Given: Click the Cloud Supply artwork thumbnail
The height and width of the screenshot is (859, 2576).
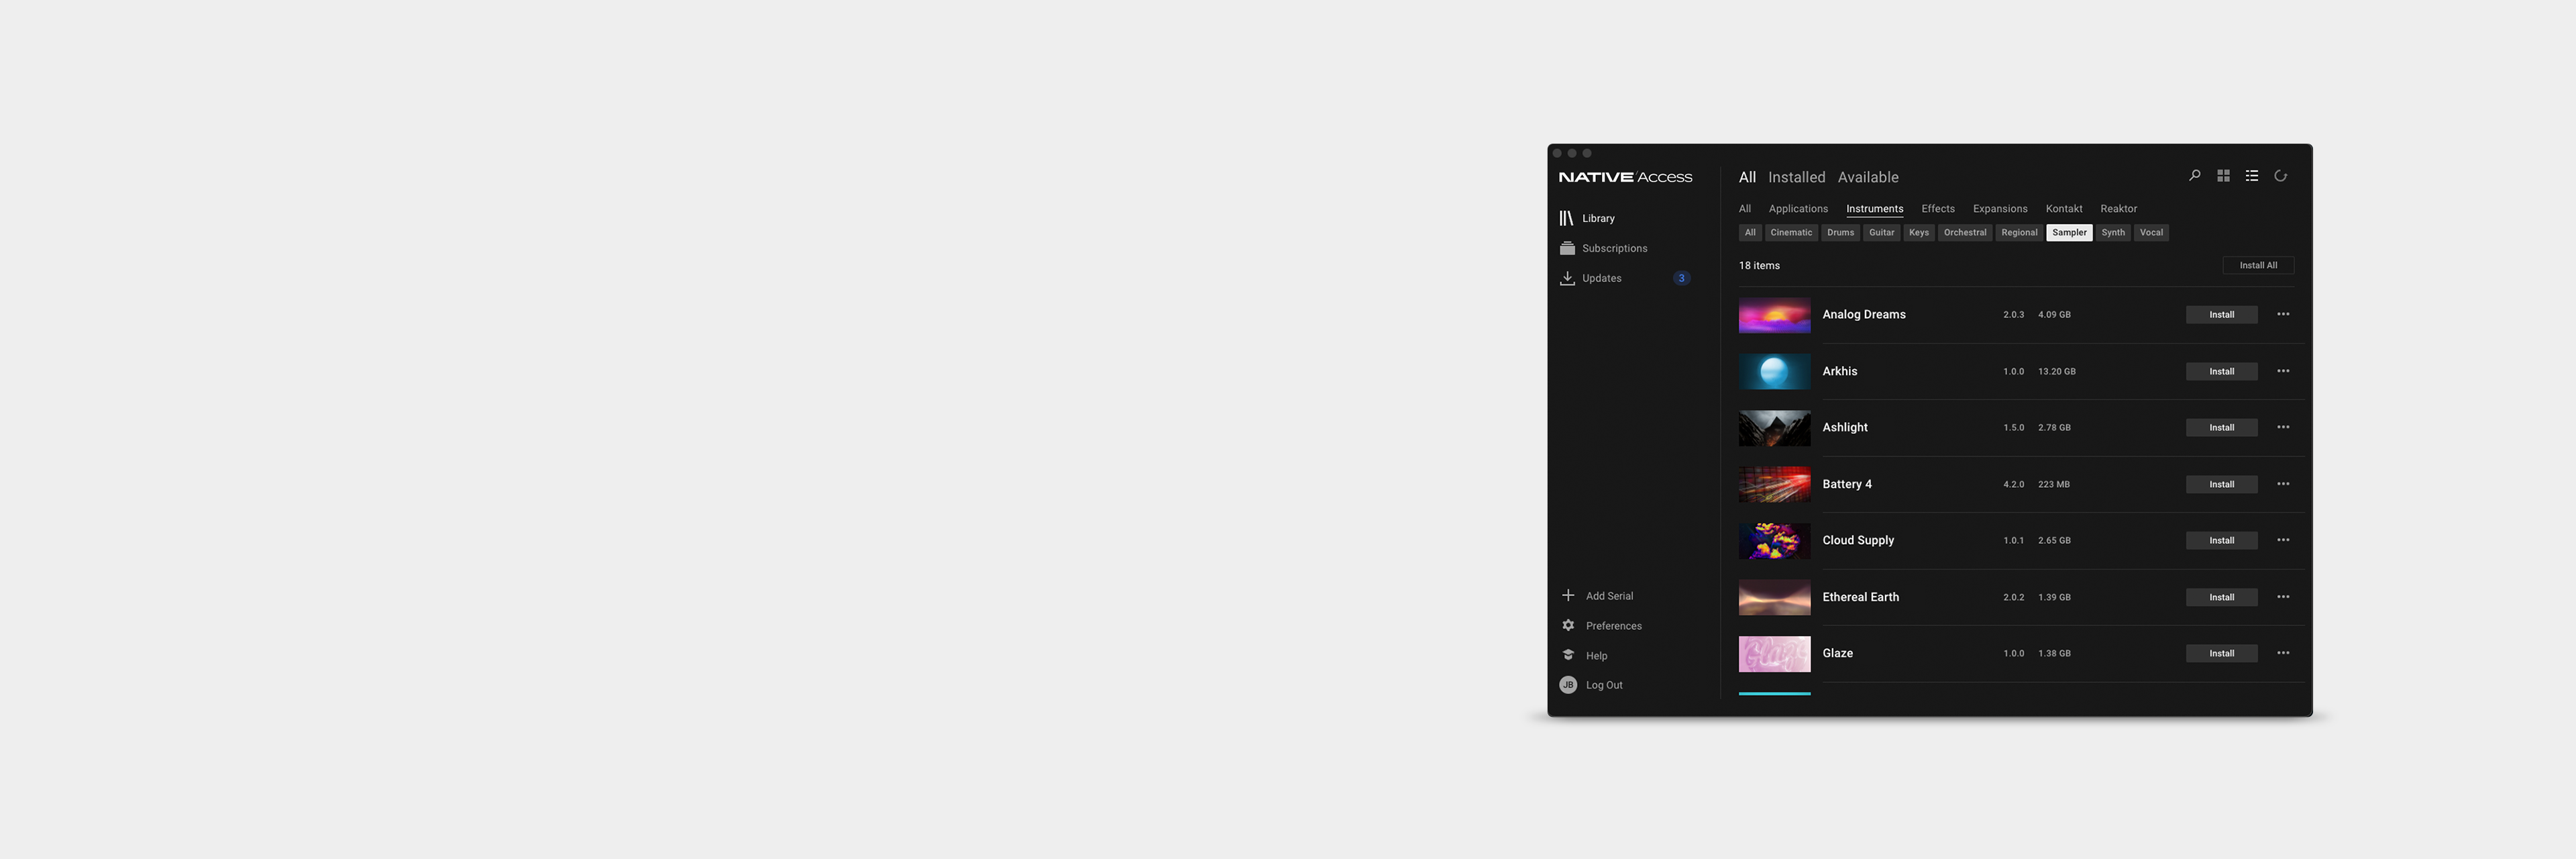Looking at the screenshot, I should pos(1774,541).
